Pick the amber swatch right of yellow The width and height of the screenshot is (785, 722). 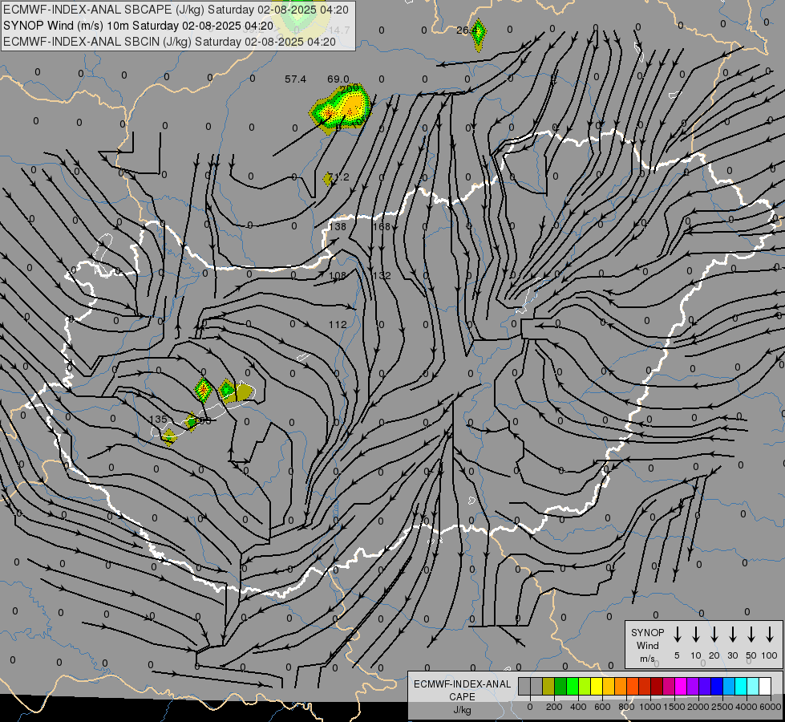click(x=609, y=686)
